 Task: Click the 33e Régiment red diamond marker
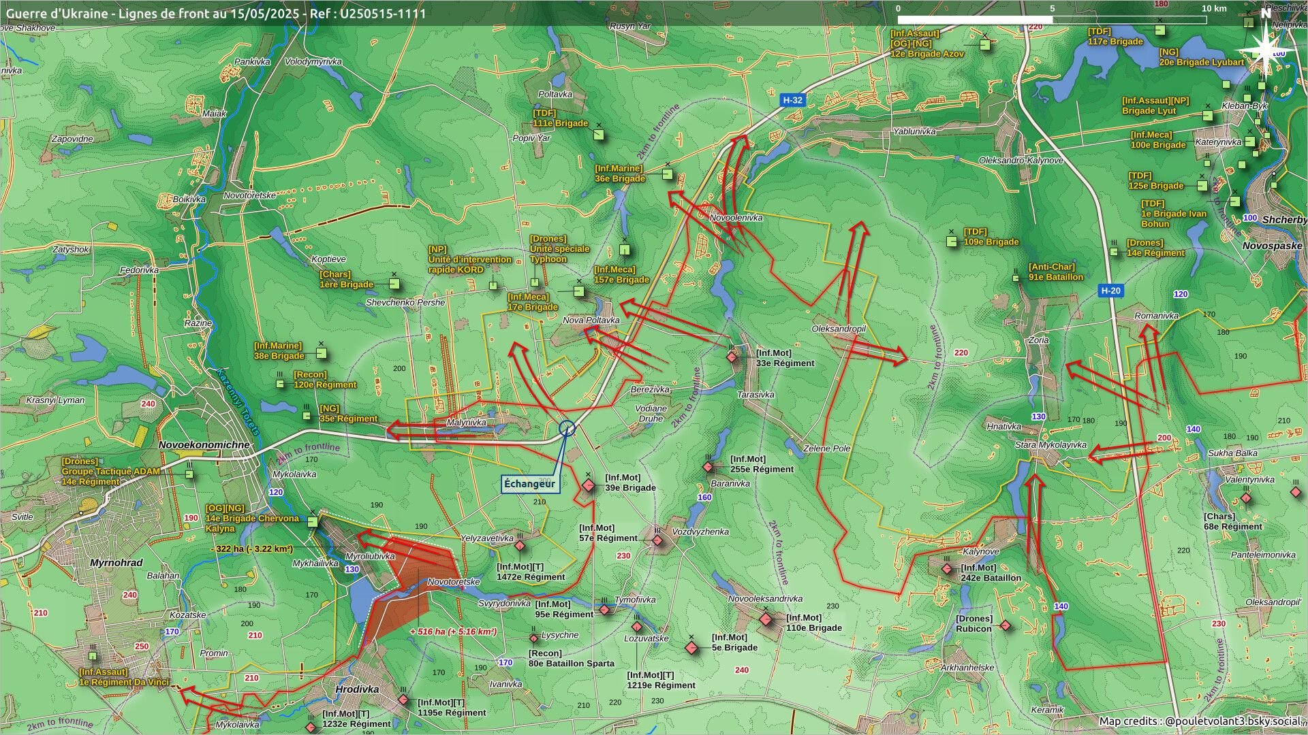point(732,357)
